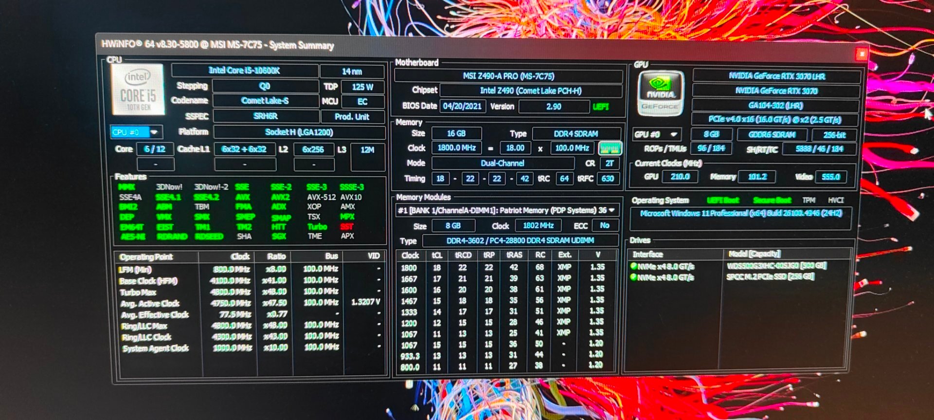Click the VID value 1.3207 V

365,302
